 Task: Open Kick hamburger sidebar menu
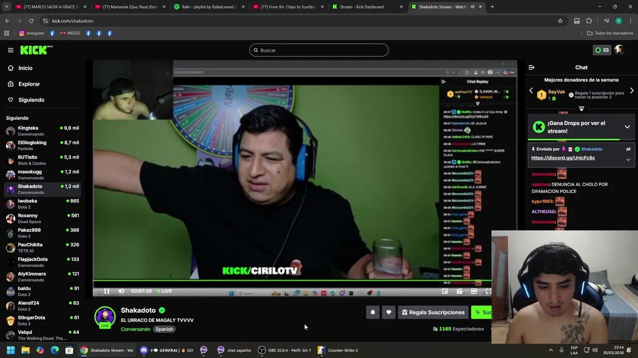(x=10, y=50)
